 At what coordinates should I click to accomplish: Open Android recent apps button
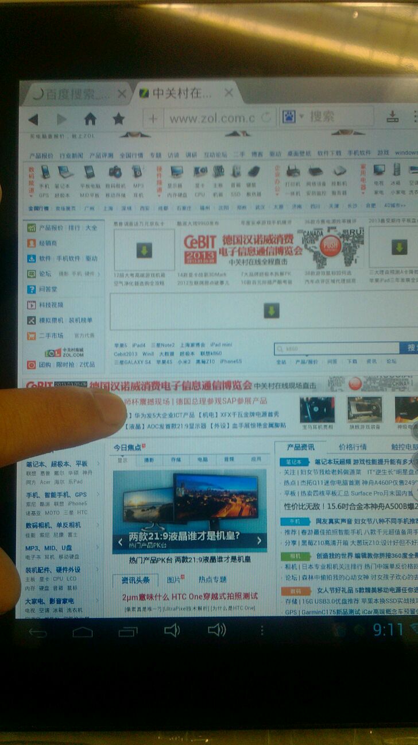(128, 631)
